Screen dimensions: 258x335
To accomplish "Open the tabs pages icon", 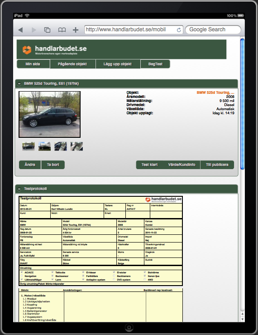I will 47,30.
